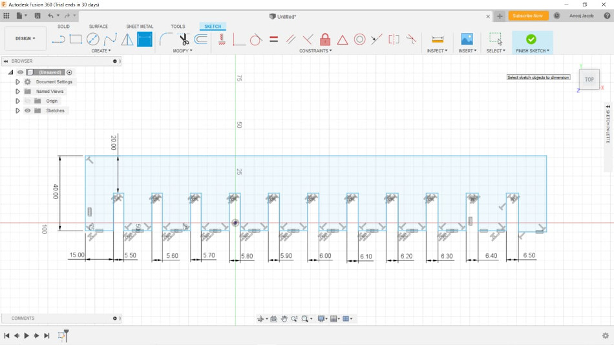The width and height of the screenshot is (614, 345).
Task: Open the DESIGN workspace dropdown
Action: 25,38
